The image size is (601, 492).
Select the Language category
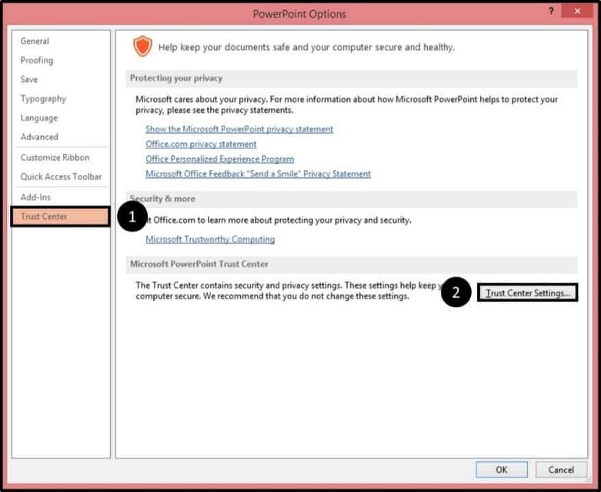tap(39, 118)
